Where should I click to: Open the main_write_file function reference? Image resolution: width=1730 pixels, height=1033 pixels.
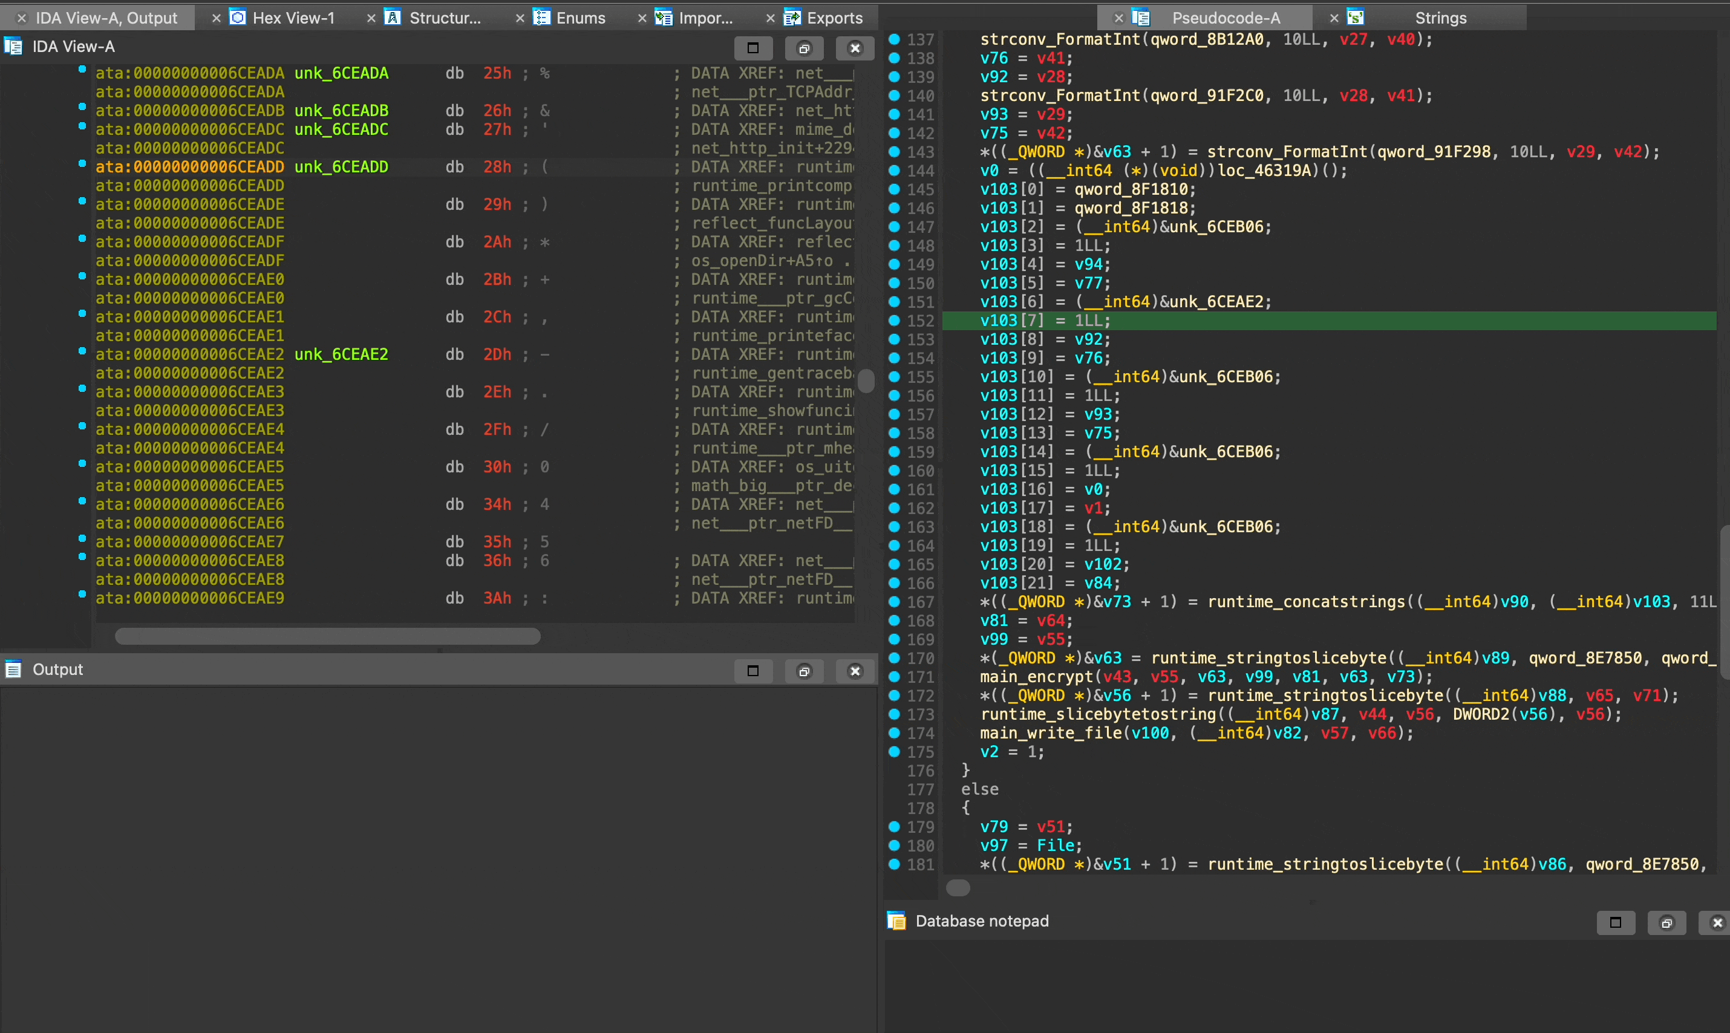point(1051,733)
